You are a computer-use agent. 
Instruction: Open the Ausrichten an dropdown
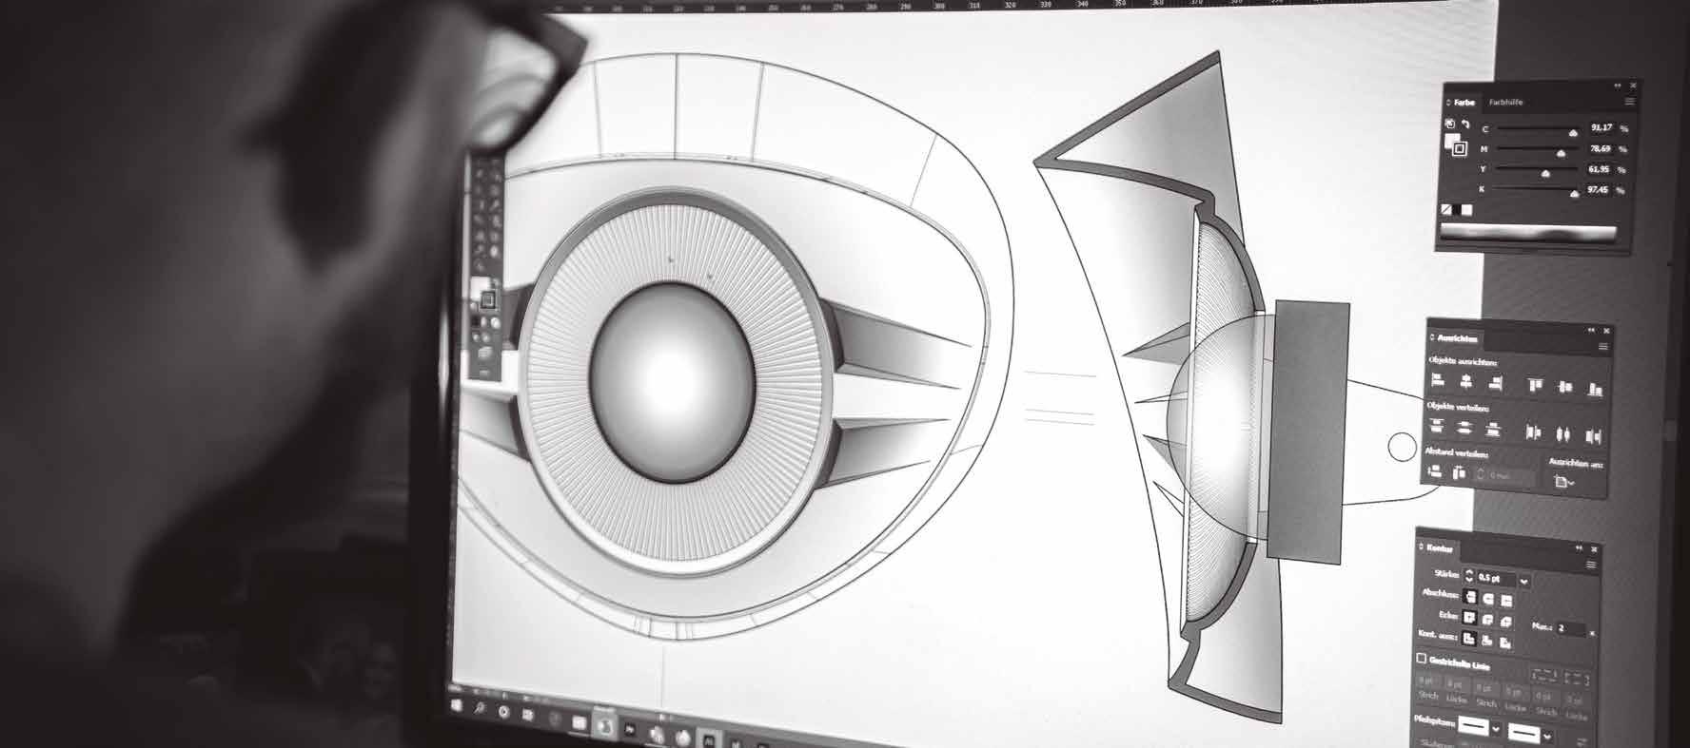[x=1564, y=482]
